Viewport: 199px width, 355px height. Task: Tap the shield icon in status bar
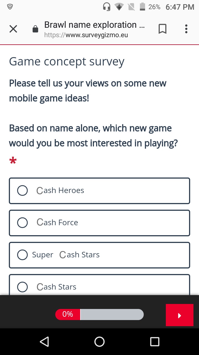(10, 7)
